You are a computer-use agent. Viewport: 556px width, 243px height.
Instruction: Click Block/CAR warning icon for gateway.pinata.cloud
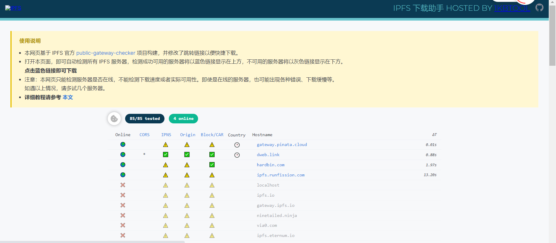(x=212, y=145)
